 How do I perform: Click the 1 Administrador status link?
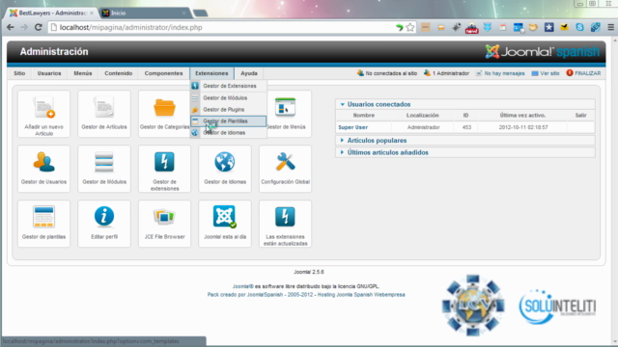pyautogui.click(x=446, y=73)
